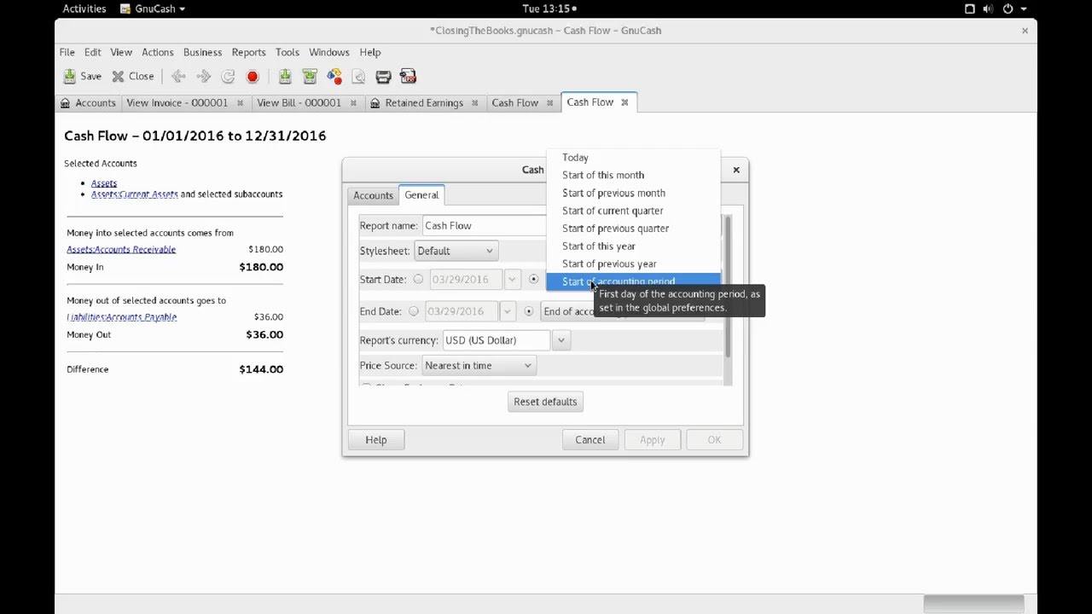
Task: Select General tab in options dialog
Action: (421, 194)
